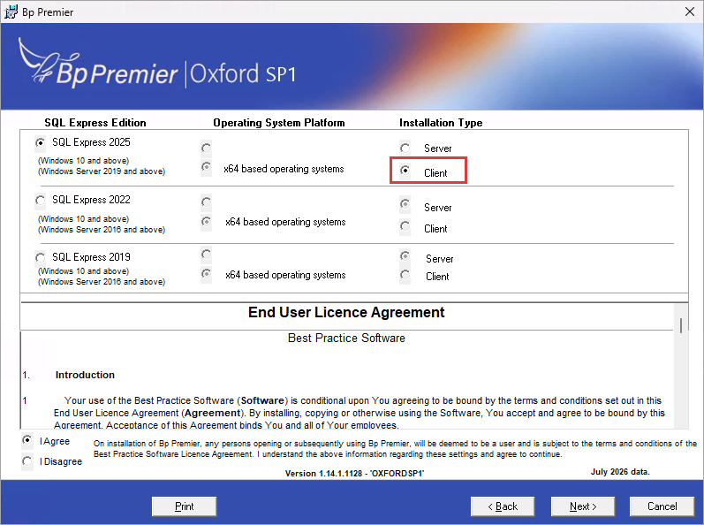Click the Introduction section heading
The width and height of the screenshot is (704, 525).
(85, 375)
